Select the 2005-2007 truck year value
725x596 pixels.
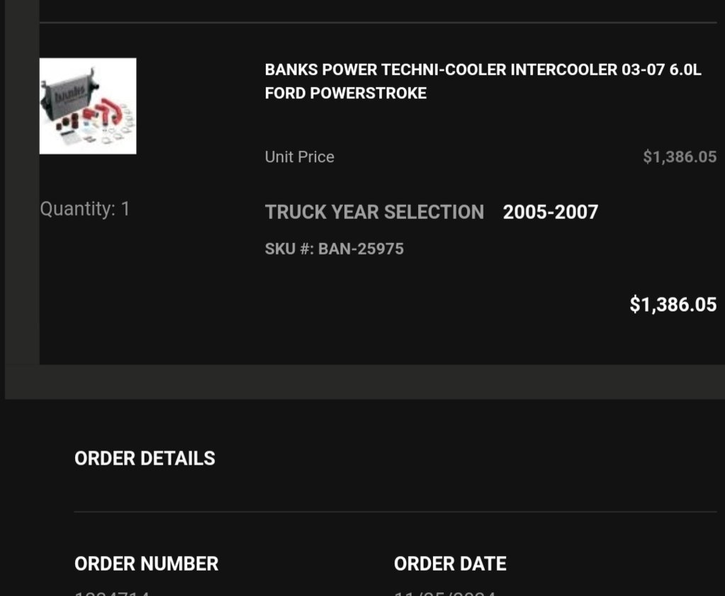(x=551, y=212)
